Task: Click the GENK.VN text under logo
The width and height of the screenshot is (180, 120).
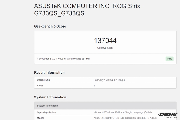Action: 172,118
